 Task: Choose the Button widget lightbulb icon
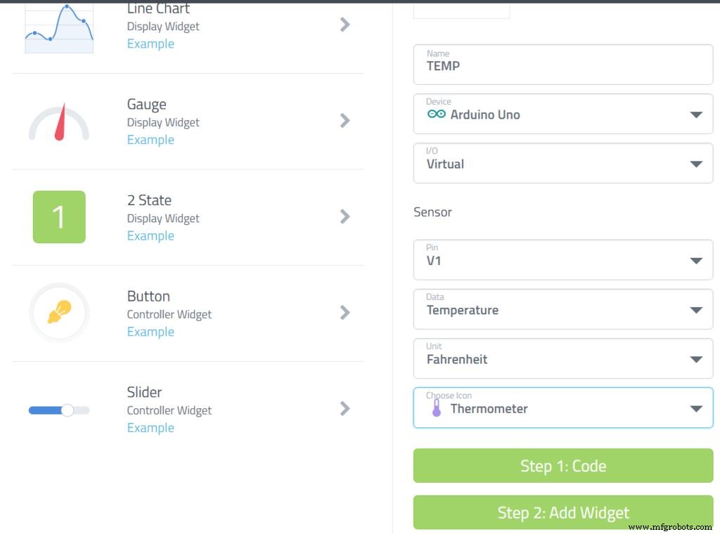click(59, 312)
